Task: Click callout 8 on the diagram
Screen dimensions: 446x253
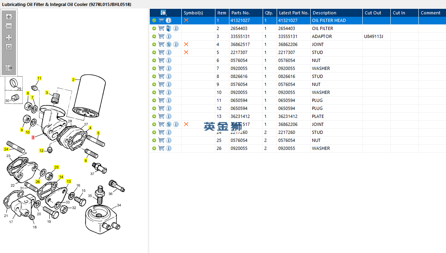Action: pyautogui.click(x=86, y=161)
